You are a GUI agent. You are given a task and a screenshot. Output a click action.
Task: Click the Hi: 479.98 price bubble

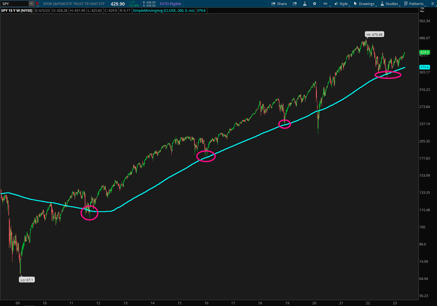374,34
